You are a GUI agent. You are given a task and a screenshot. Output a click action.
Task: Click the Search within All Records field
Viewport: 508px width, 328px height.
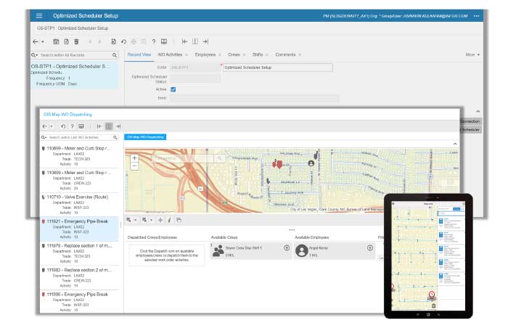tap(74, 55)
